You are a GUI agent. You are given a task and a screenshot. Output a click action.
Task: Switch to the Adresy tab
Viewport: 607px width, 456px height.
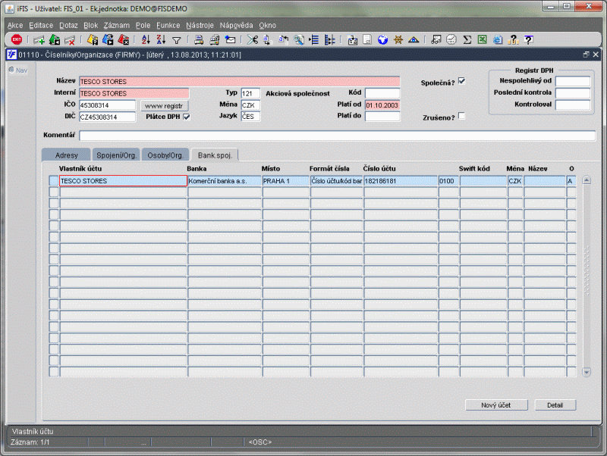66,155
